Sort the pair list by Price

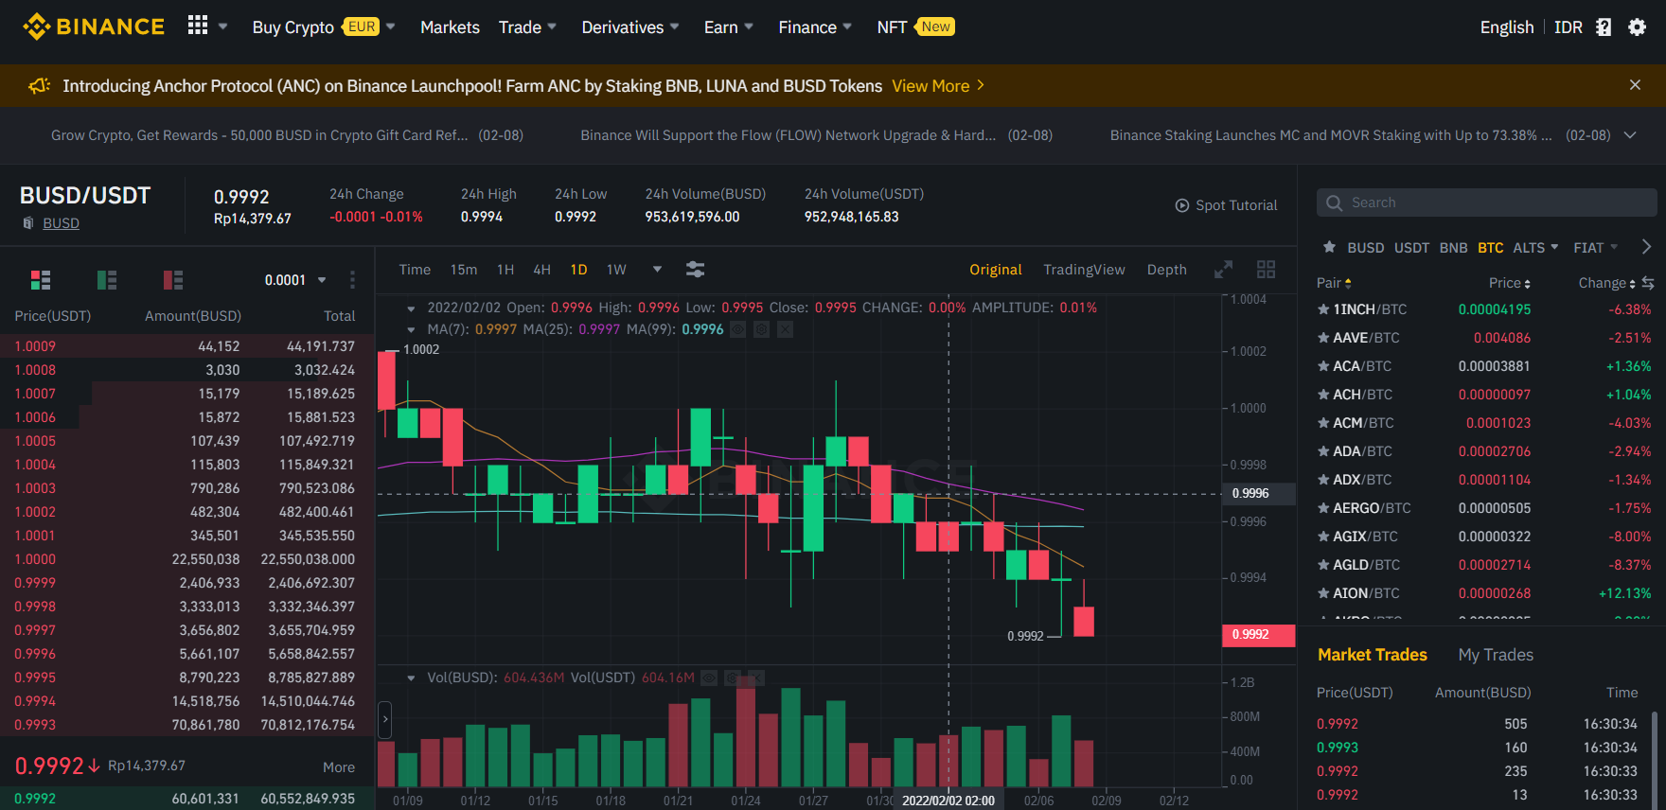pos(1509,283)
